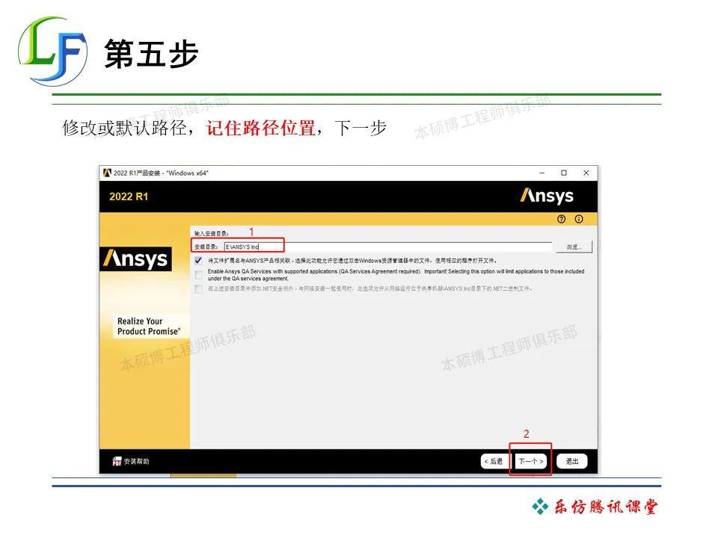718x538 pixels.
Task: Click the 乐仿腾讯课堂 footer logo
Action: click(595, 507)
